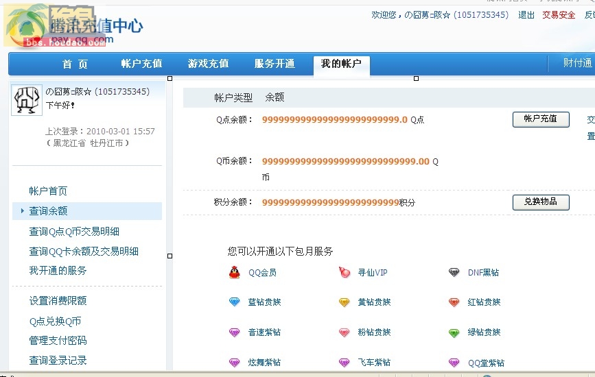
Task: Click the user avatar picture
Action: pyautogui.click(x=27, y=100)
